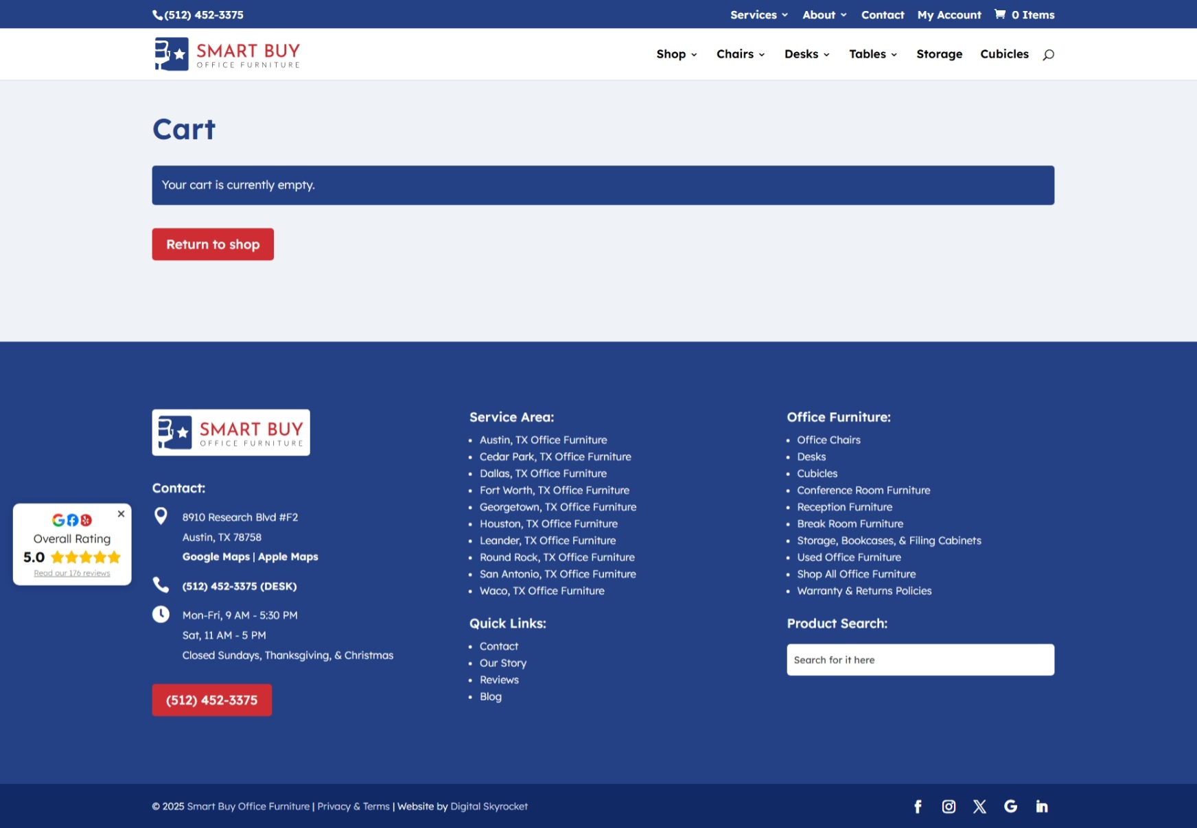
Task: Open the Facebook social icon
Action: click(918, 807)
